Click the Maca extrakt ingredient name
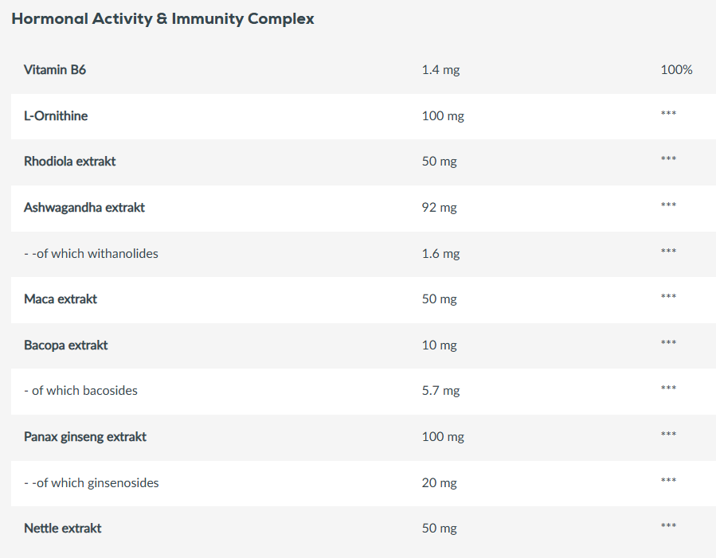This screenshot has width=716, height=558. pos(61,299)
